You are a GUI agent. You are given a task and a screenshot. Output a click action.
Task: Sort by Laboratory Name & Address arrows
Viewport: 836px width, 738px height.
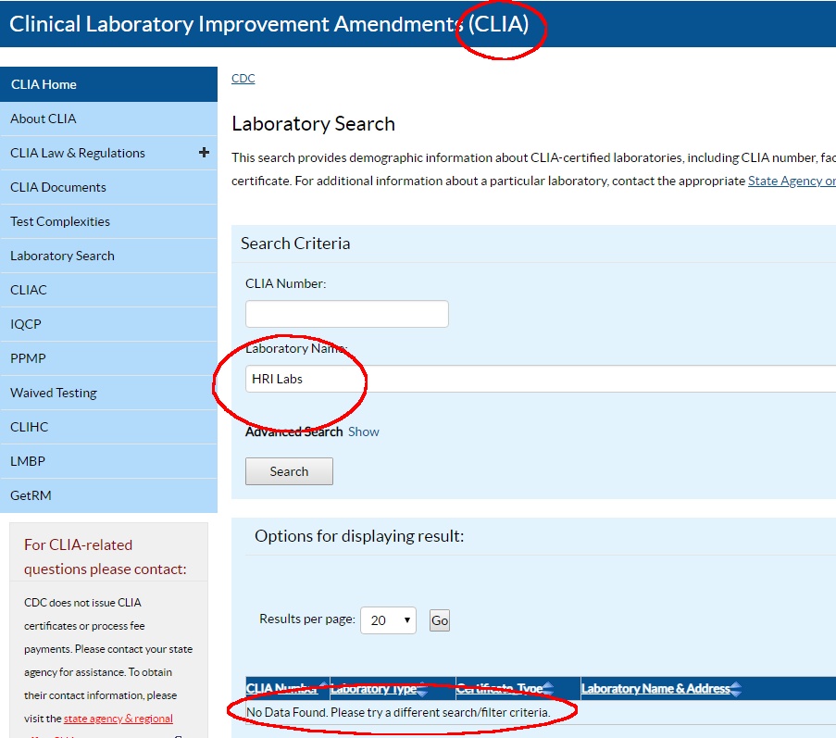736,689
